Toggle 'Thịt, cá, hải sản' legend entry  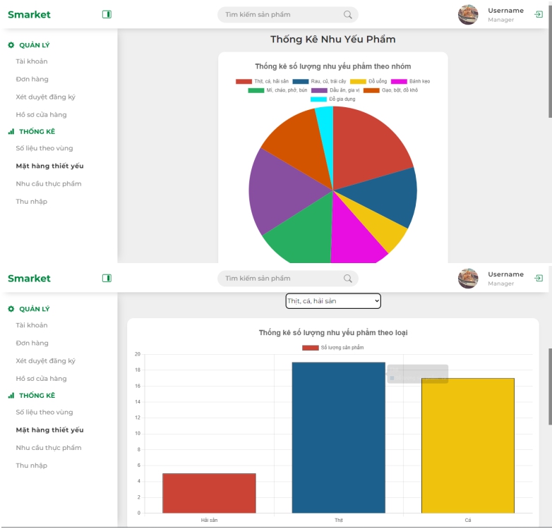(262, 81)
